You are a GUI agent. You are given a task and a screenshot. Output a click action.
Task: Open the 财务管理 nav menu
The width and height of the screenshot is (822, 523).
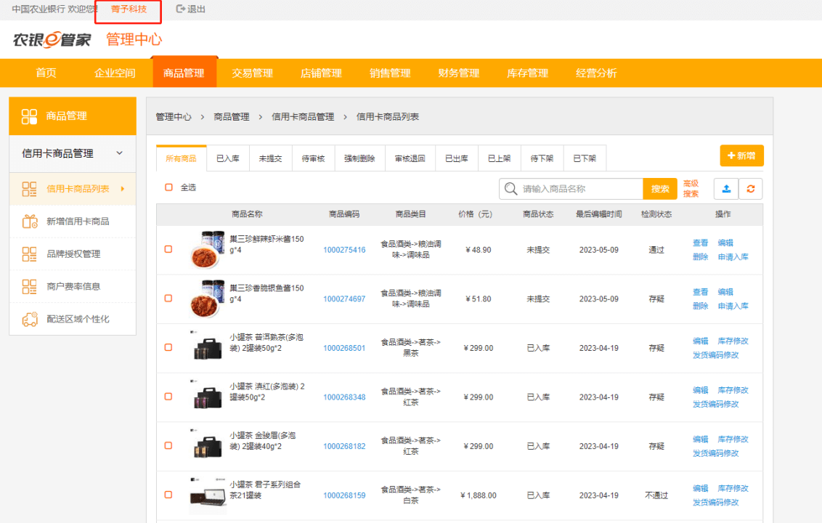point(459,73)
